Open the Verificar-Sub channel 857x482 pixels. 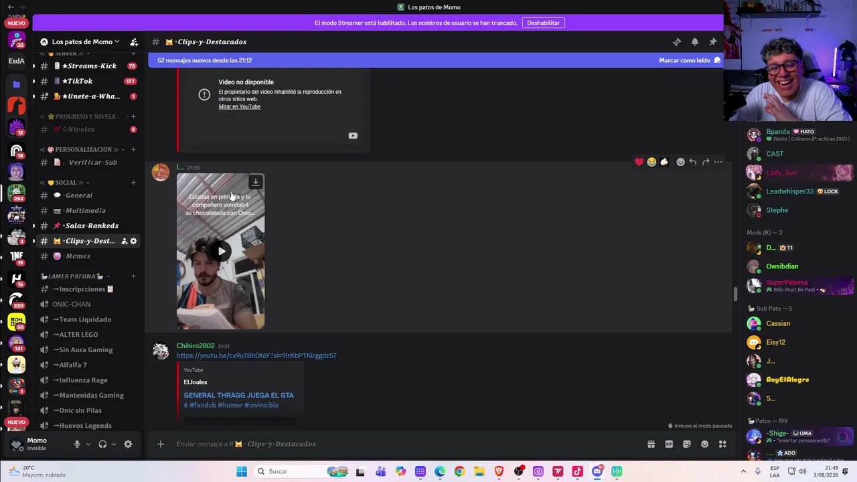[x=88, y=163]
